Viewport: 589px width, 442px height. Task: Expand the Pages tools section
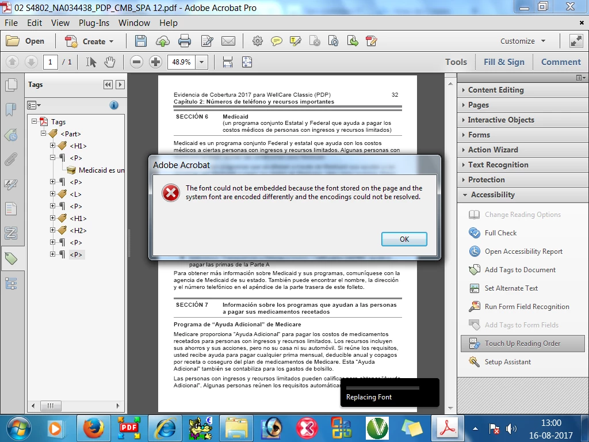[522, 105]
